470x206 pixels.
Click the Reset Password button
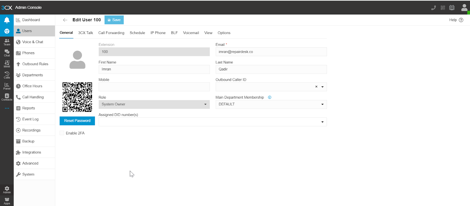(77, 121)
